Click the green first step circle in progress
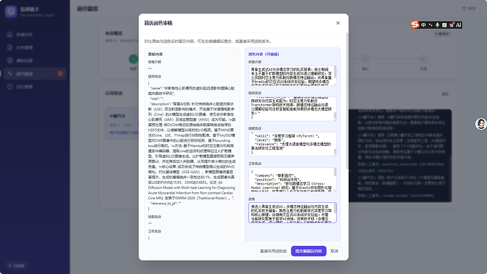 (133, 59)
